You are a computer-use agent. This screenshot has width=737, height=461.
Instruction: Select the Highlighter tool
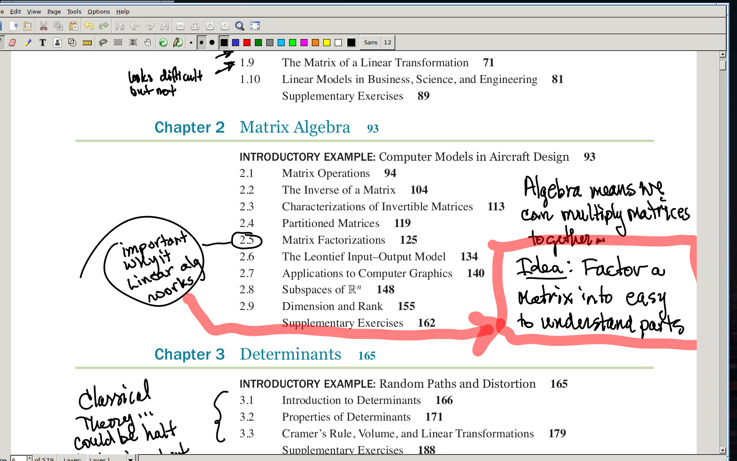coord(28,43)
